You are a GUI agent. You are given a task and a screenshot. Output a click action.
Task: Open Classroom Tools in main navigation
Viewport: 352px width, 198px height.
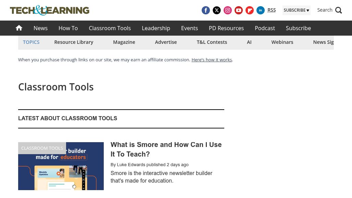(110, 28)
